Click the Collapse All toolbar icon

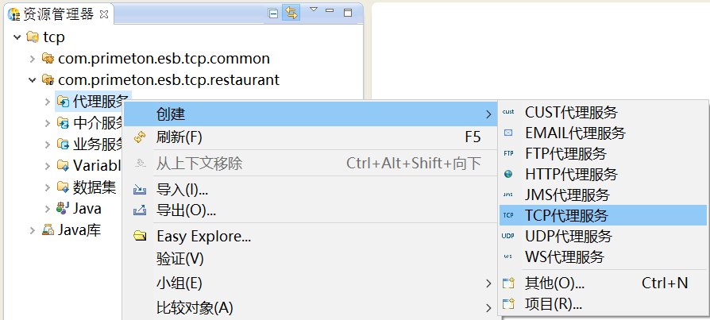tap(274, 13)
